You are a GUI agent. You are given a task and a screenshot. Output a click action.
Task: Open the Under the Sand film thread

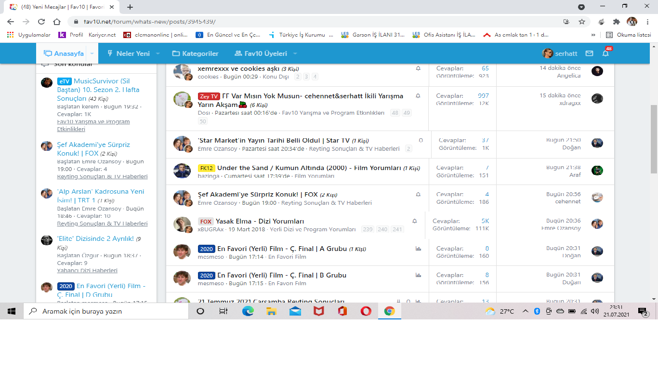coord(309,168)
